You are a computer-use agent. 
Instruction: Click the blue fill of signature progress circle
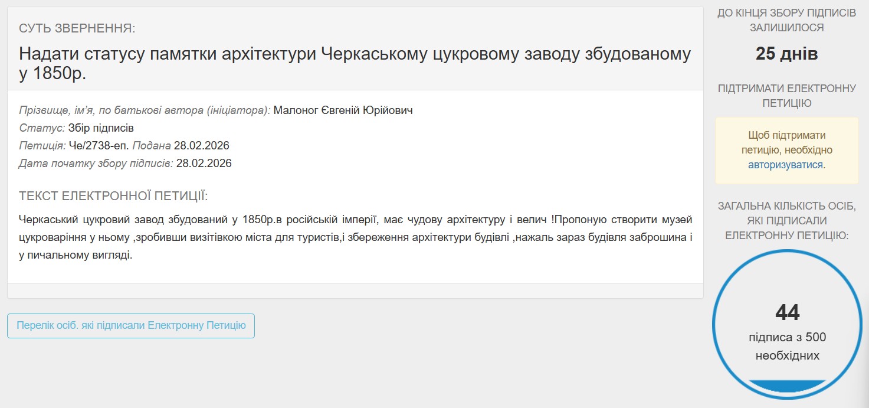point(787,386)
